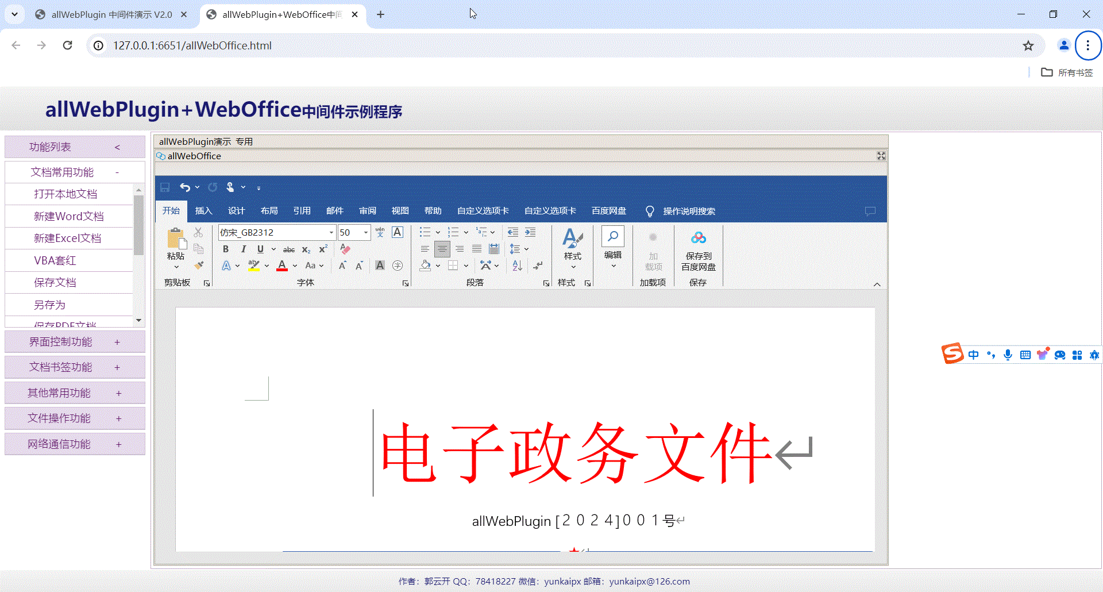
Task: Toggle align left paragraph button
Action: [x=425, y=249]
